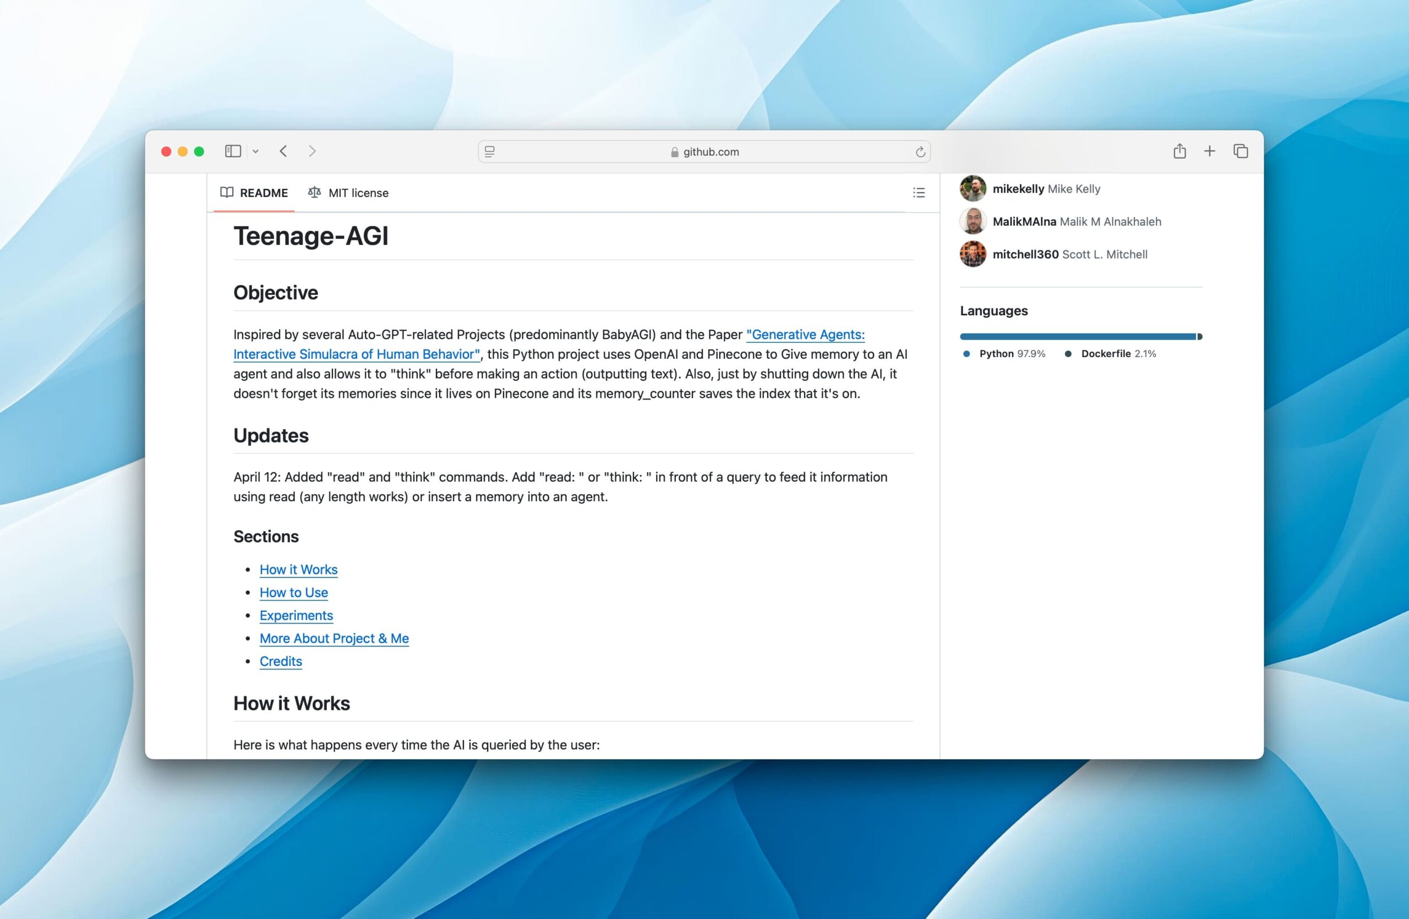1409x919 pixels.
Task: Toggle the README outline list
Action: [x=918, y=192]
